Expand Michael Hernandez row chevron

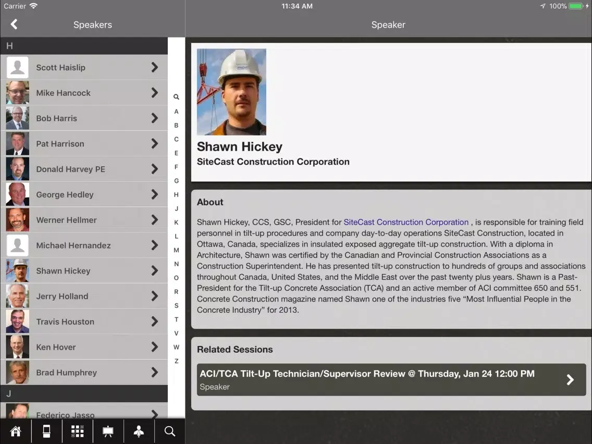[154, 245]
